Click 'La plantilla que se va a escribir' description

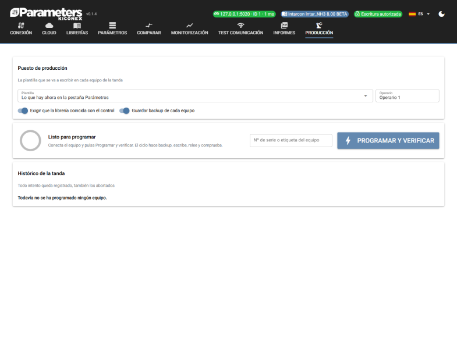click(70, 80)
